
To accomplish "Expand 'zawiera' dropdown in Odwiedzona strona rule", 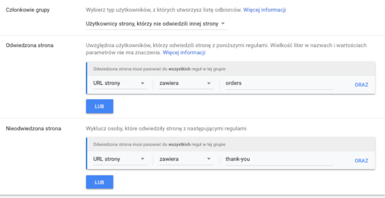I will pyautogui.click(x=184, y=83).
